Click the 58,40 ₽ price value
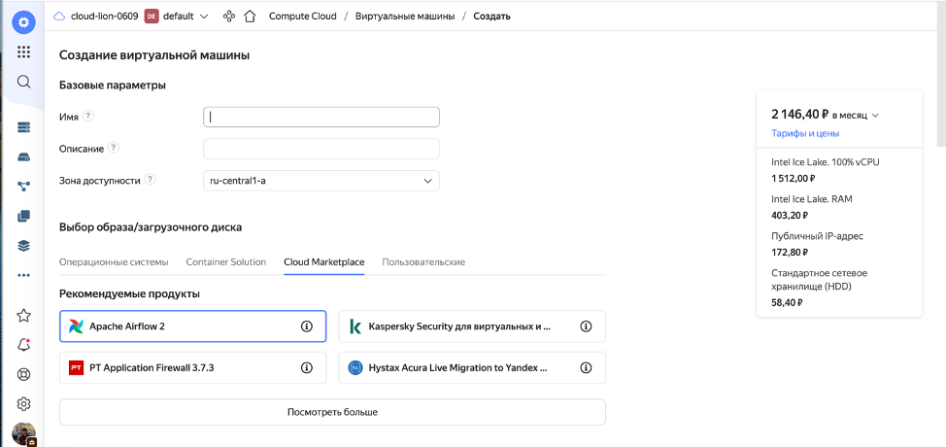 pos(787,302)
